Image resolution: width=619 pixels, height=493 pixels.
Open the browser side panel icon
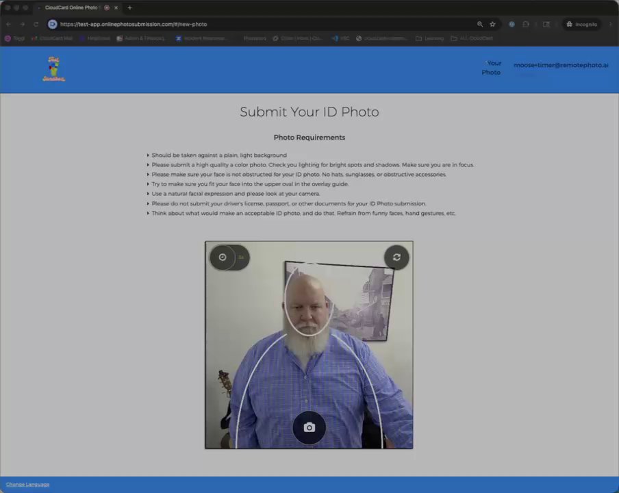(x=546, y=24)
